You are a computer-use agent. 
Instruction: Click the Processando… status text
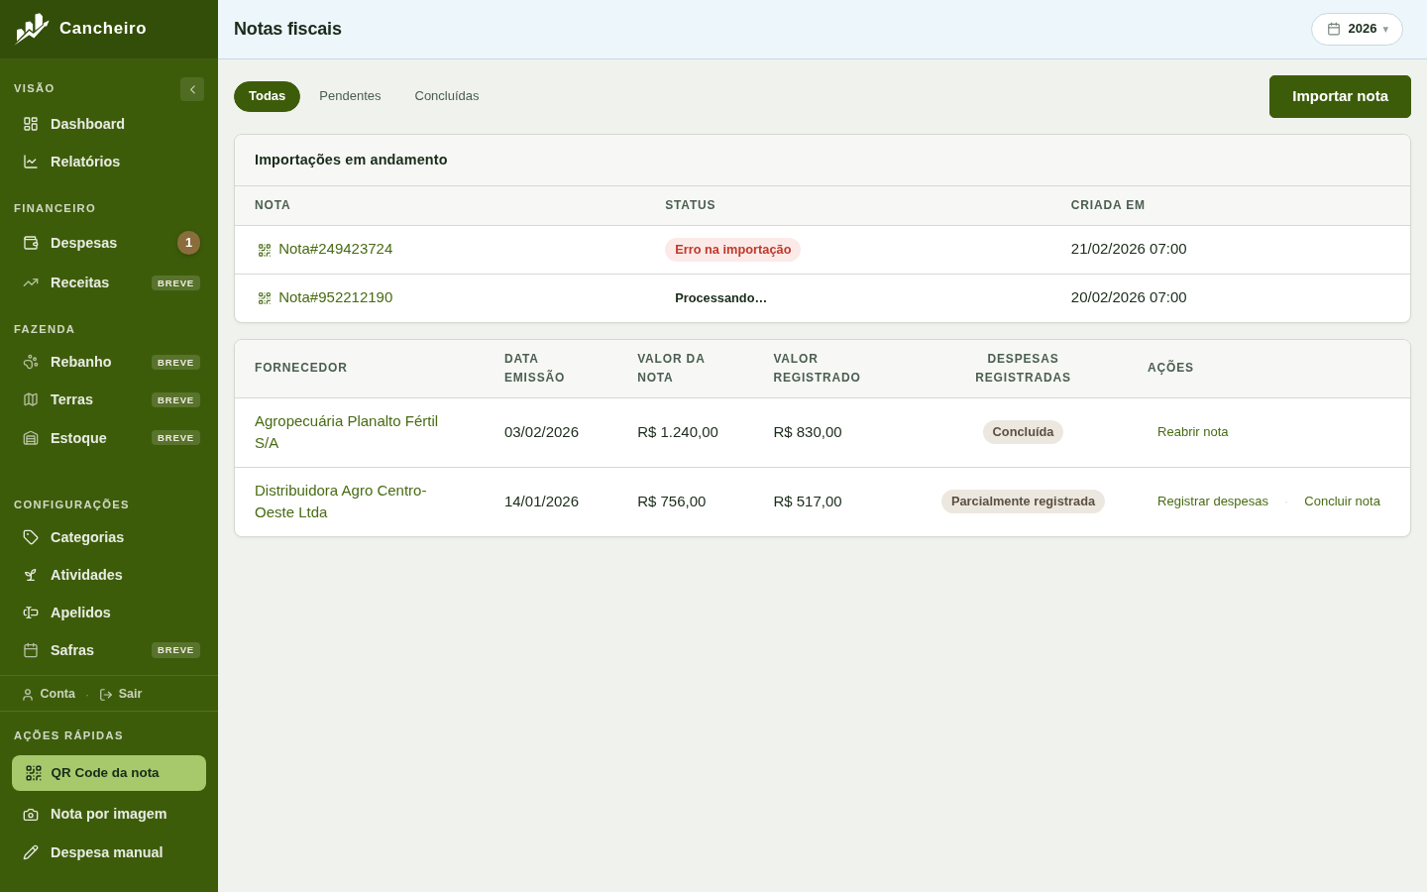[x=720, y=298]
